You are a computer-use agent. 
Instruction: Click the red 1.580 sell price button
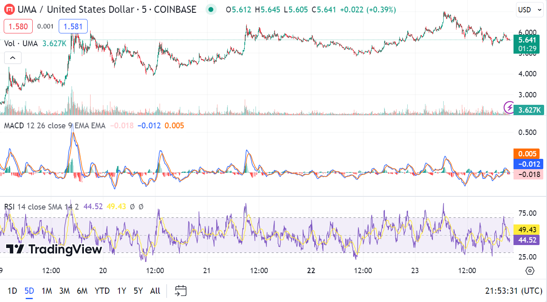coord(18,27)
